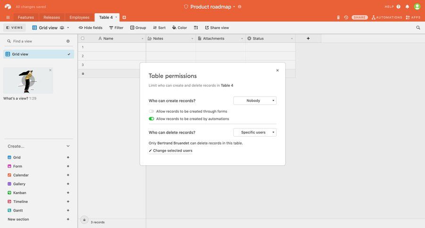Open Attachments field header dropdown arrow

coord(242,39)
